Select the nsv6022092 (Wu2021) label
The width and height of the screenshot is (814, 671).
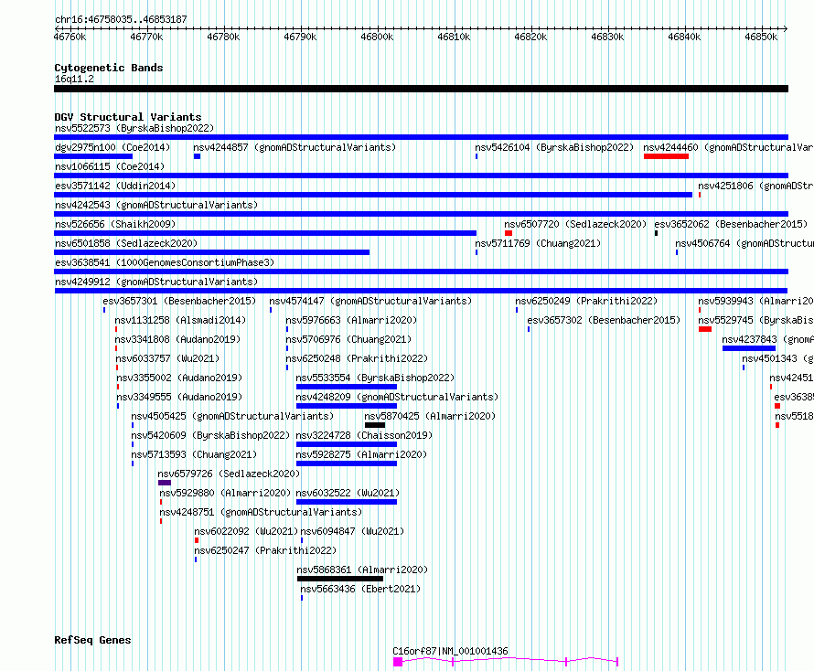click(247, 531)
